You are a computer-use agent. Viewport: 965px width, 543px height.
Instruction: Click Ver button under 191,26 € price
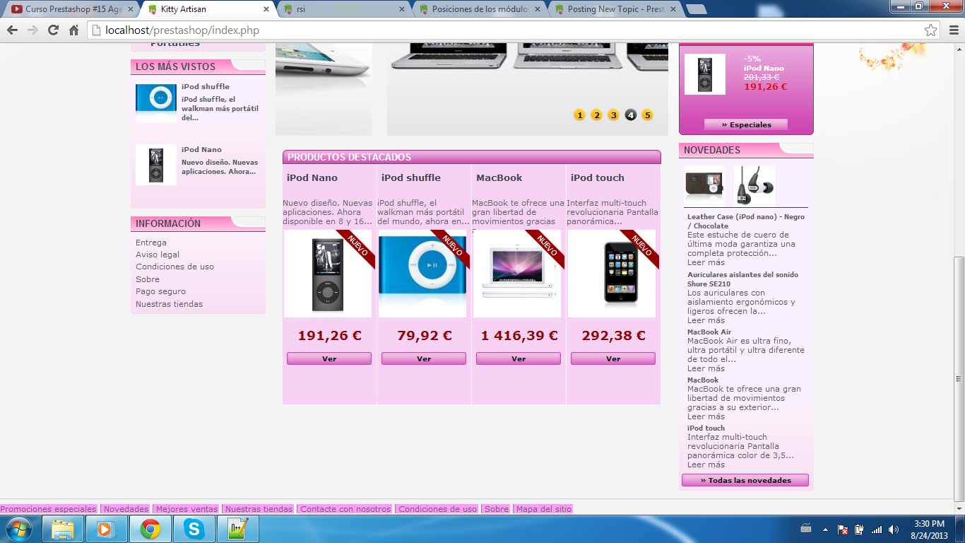[x=329, y=358]
